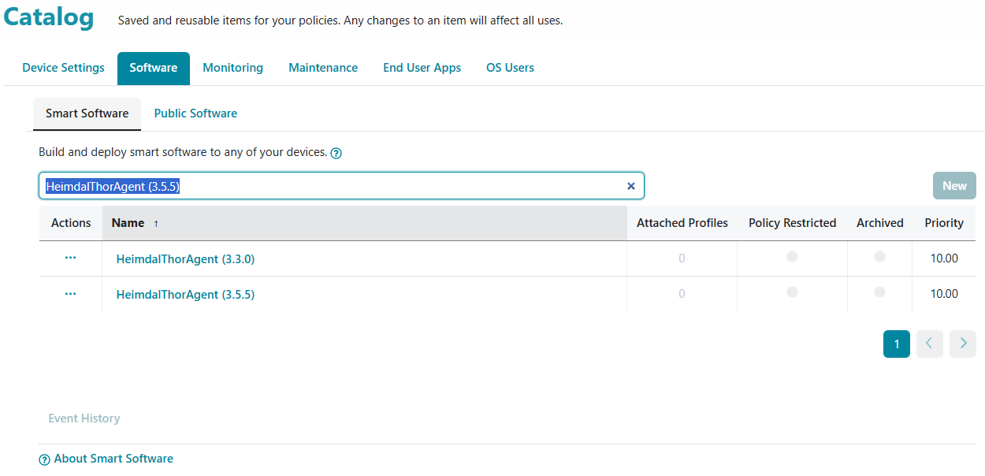The image size is (985, 476).
Task: Open Event History
Action: point(84,418)
